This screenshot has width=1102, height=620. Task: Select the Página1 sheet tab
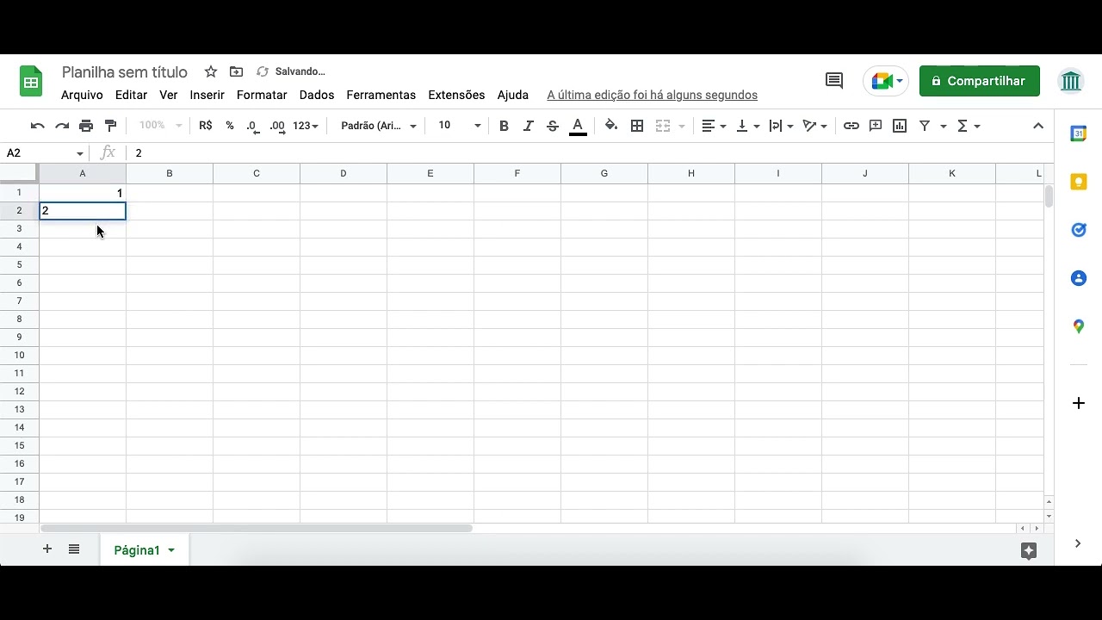[137, 550]
